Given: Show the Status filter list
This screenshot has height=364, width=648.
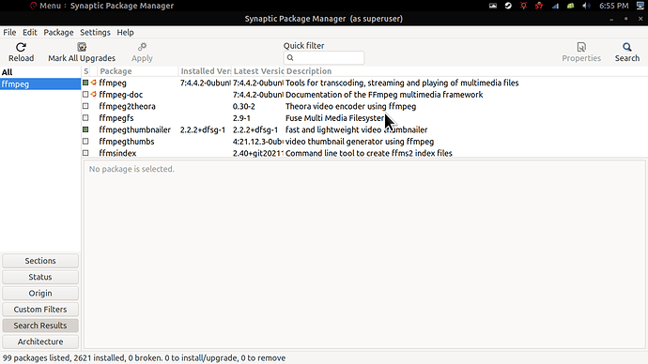Looking at the screenshot, I should click(x=40, y=277).
